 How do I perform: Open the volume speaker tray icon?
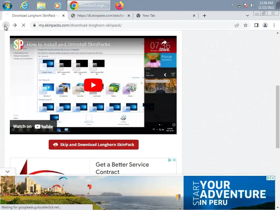coord(252,5)
